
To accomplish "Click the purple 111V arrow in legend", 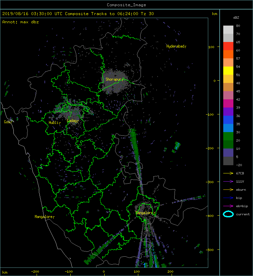I will 228,182.
